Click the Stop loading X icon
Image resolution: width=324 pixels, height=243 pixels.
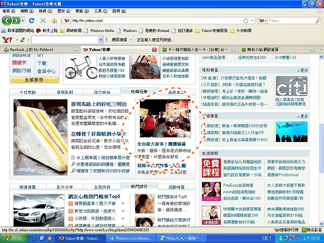coord(43,21)
